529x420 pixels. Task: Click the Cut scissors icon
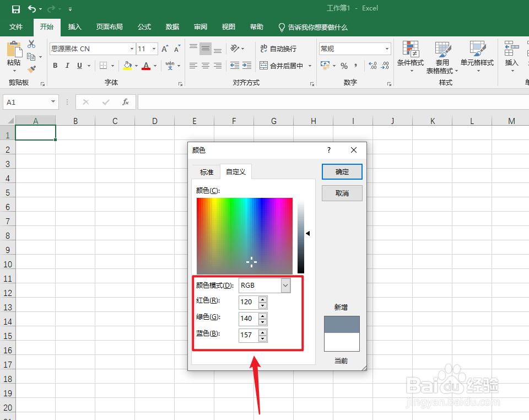tap(31, 44)
